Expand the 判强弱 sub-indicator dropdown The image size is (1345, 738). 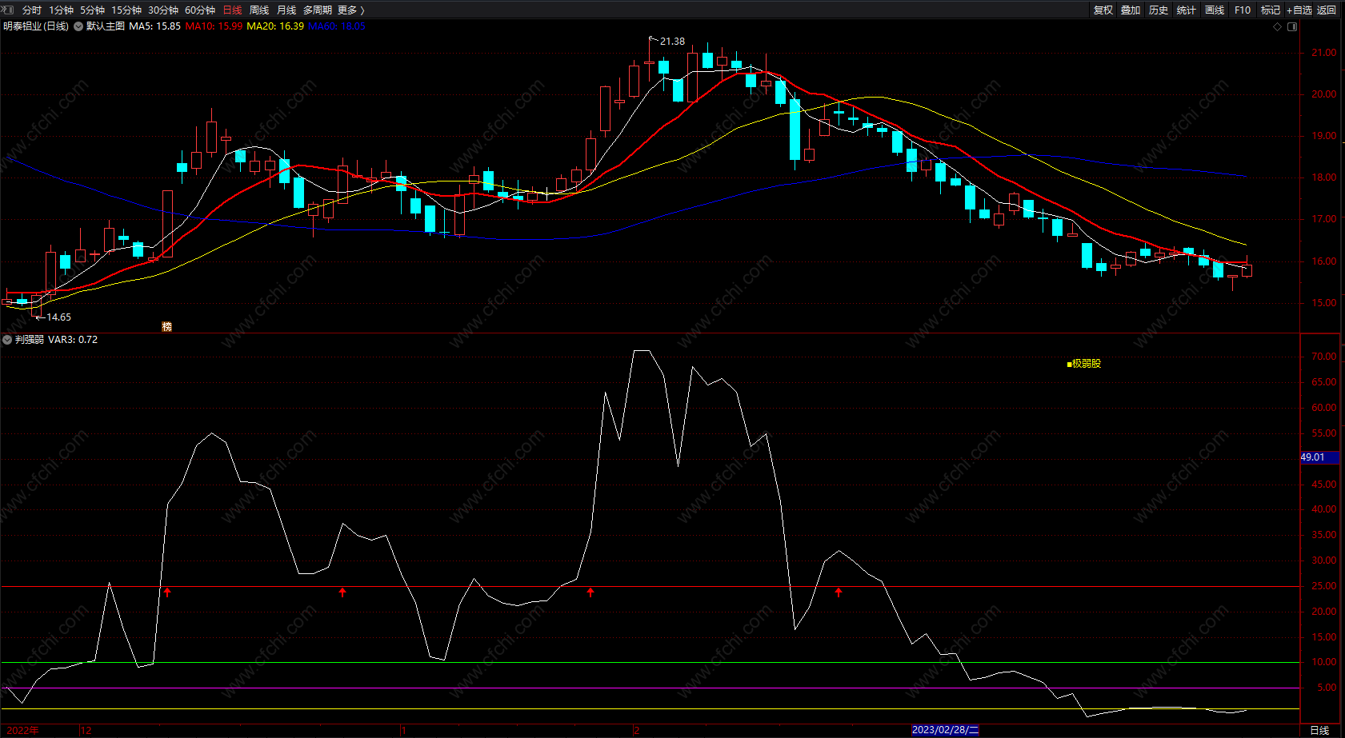7,340
